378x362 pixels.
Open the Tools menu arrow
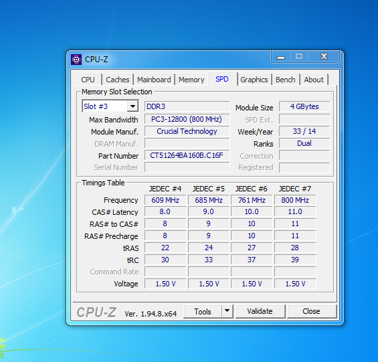click(227, 311)
